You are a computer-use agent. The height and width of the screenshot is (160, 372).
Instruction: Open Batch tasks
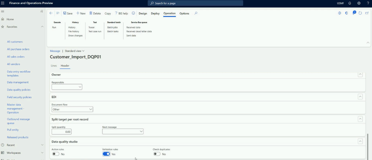tap(113, 32)
